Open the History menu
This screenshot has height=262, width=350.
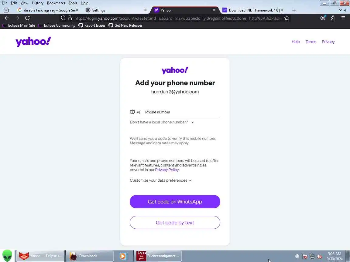tap(37, 3)
